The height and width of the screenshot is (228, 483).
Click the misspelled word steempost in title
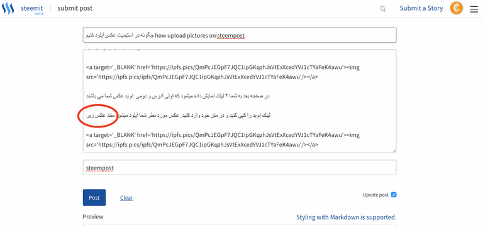coord(231,36)
